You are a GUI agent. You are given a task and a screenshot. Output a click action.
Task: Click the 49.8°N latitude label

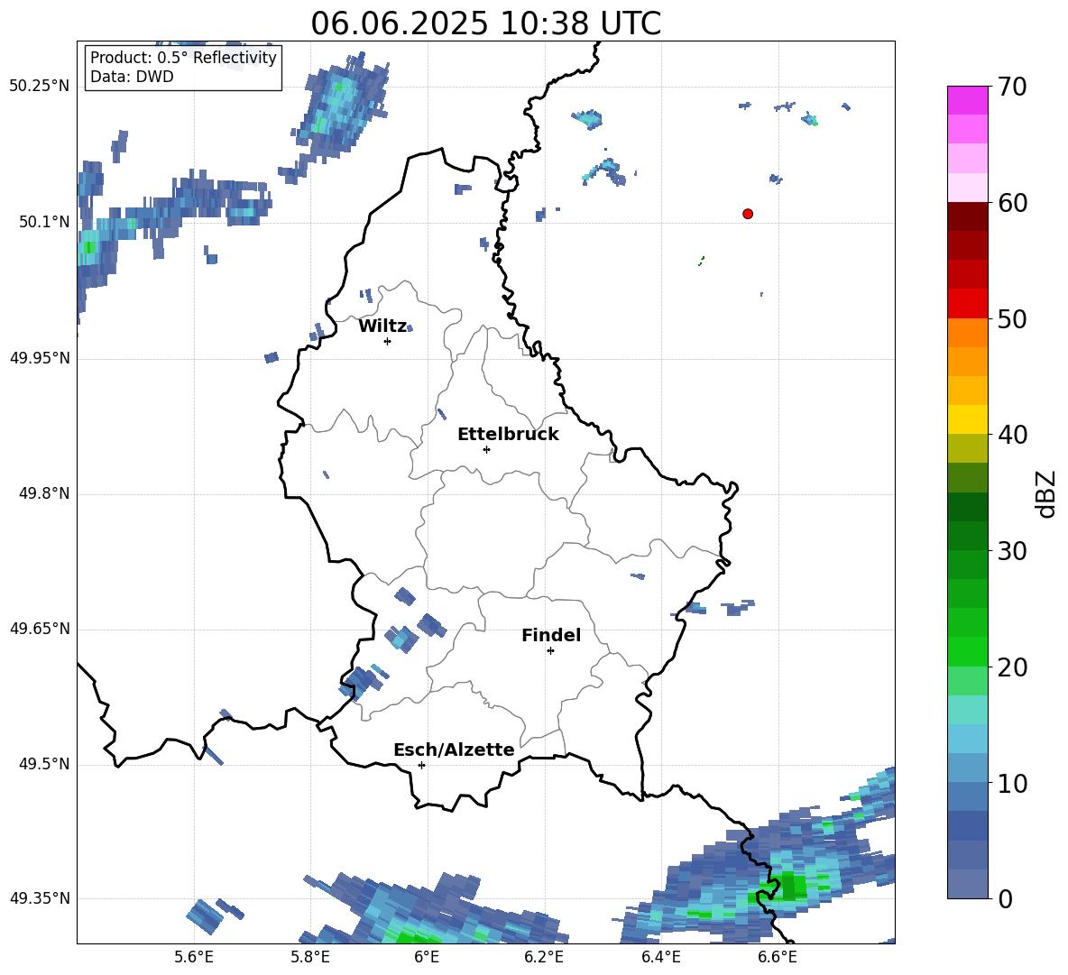point(43,493)
